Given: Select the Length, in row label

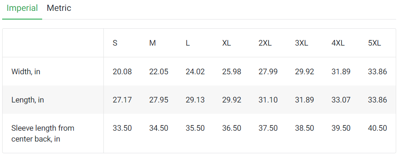Looking at the screenshot, I should click(27, 100).
